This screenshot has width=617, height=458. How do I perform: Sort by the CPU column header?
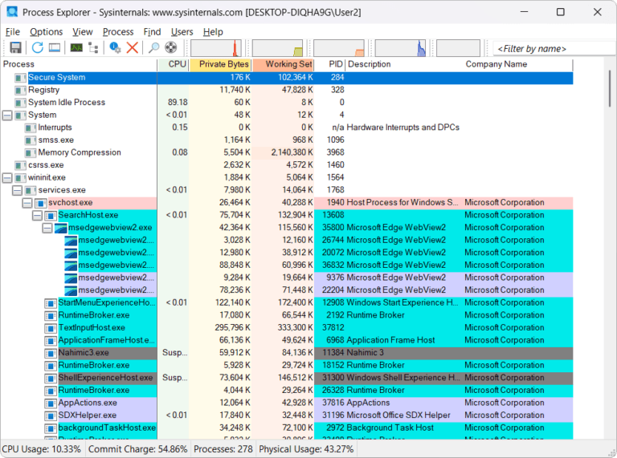click(174, 64)
